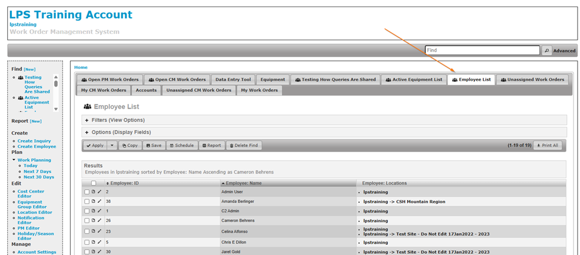Open the dropdown arrow next to Apply
This screenshot has height=255, width=580.
pyautogui.click(x=112, y=145)
